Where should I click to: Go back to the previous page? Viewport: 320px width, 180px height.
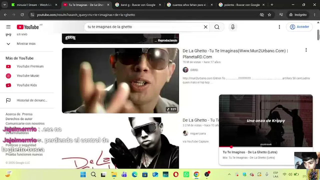[5, 15]
